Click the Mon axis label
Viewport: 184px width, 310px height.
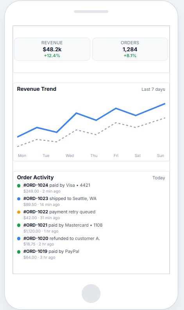[22, 156]
